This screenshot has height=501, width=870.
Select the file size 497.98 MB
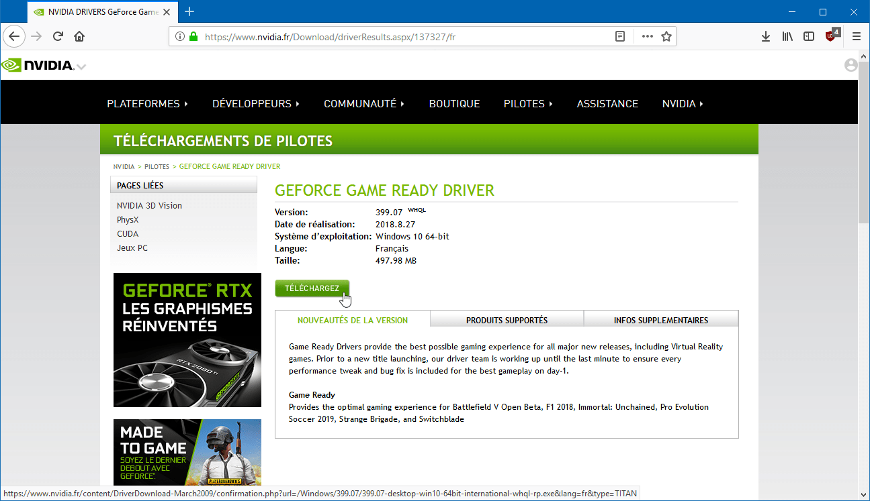click(x=396, y=261)
